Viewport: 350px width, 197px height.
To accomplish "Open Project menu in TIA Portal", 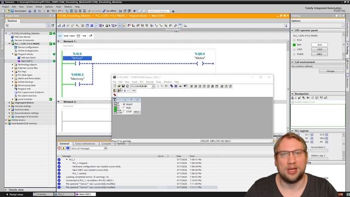I will tap(5, 7).
